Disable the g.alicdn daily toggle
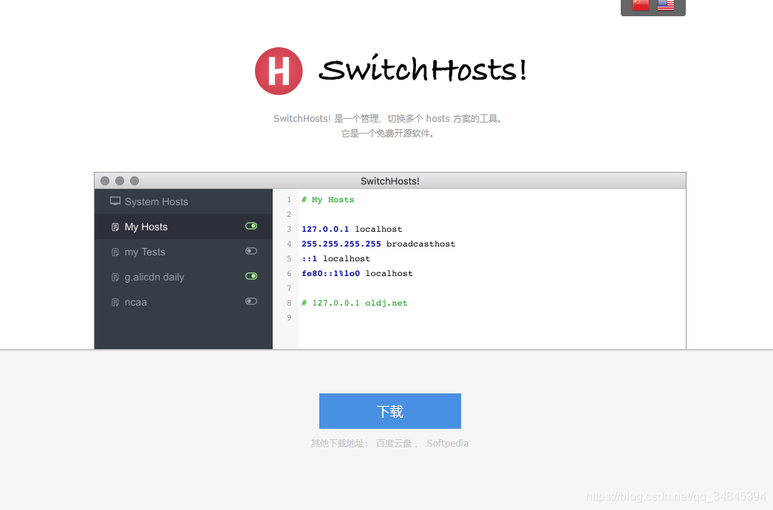773x510 pixels. pyautogui.click(x=251, y=276)
